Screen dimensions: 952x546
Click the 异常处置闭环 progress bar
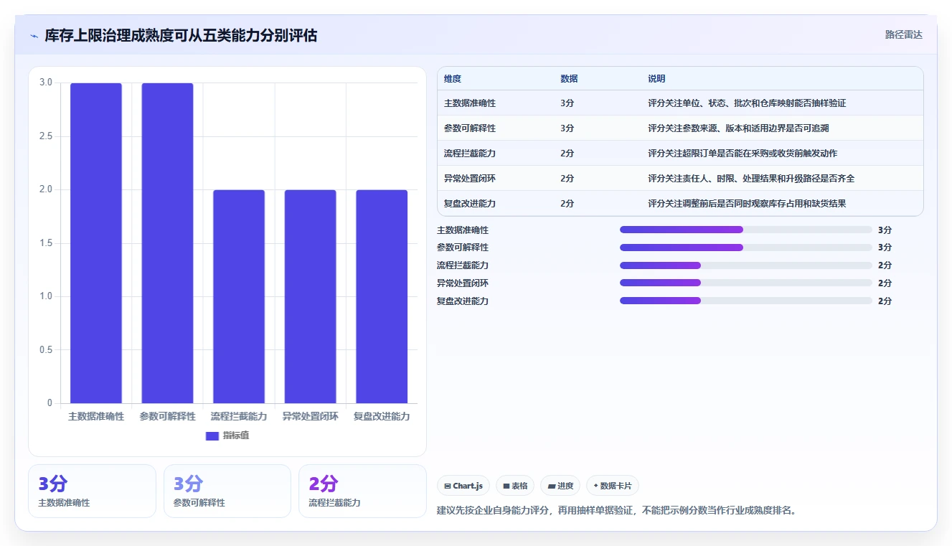coord(746,283)
